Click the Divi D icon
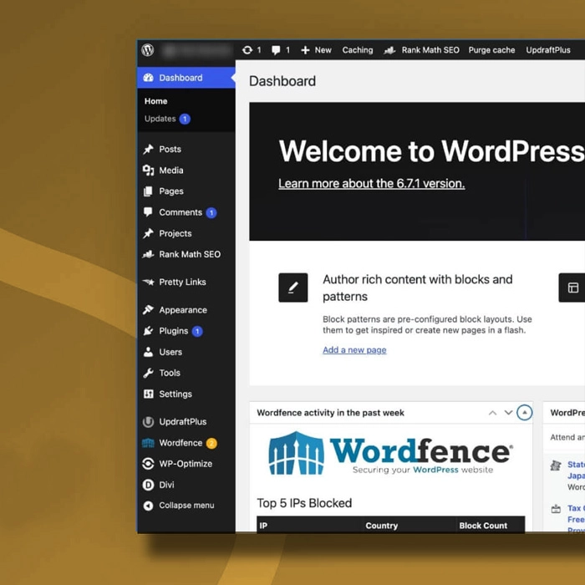Screen dimensions: 585x585 tap(148, 485)
